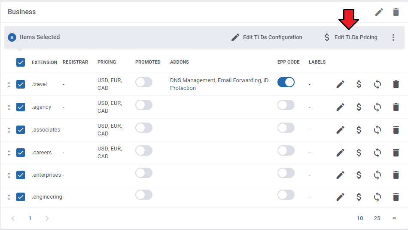408x230 pixels.
Task: Show 25 items per page
Action: (x=377, y=218)
